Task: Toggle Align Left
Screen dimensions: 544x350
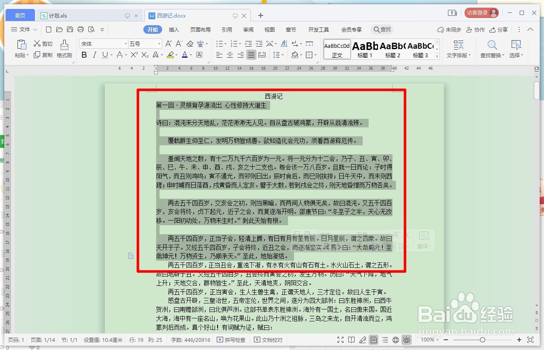Action: pos(219,55)
